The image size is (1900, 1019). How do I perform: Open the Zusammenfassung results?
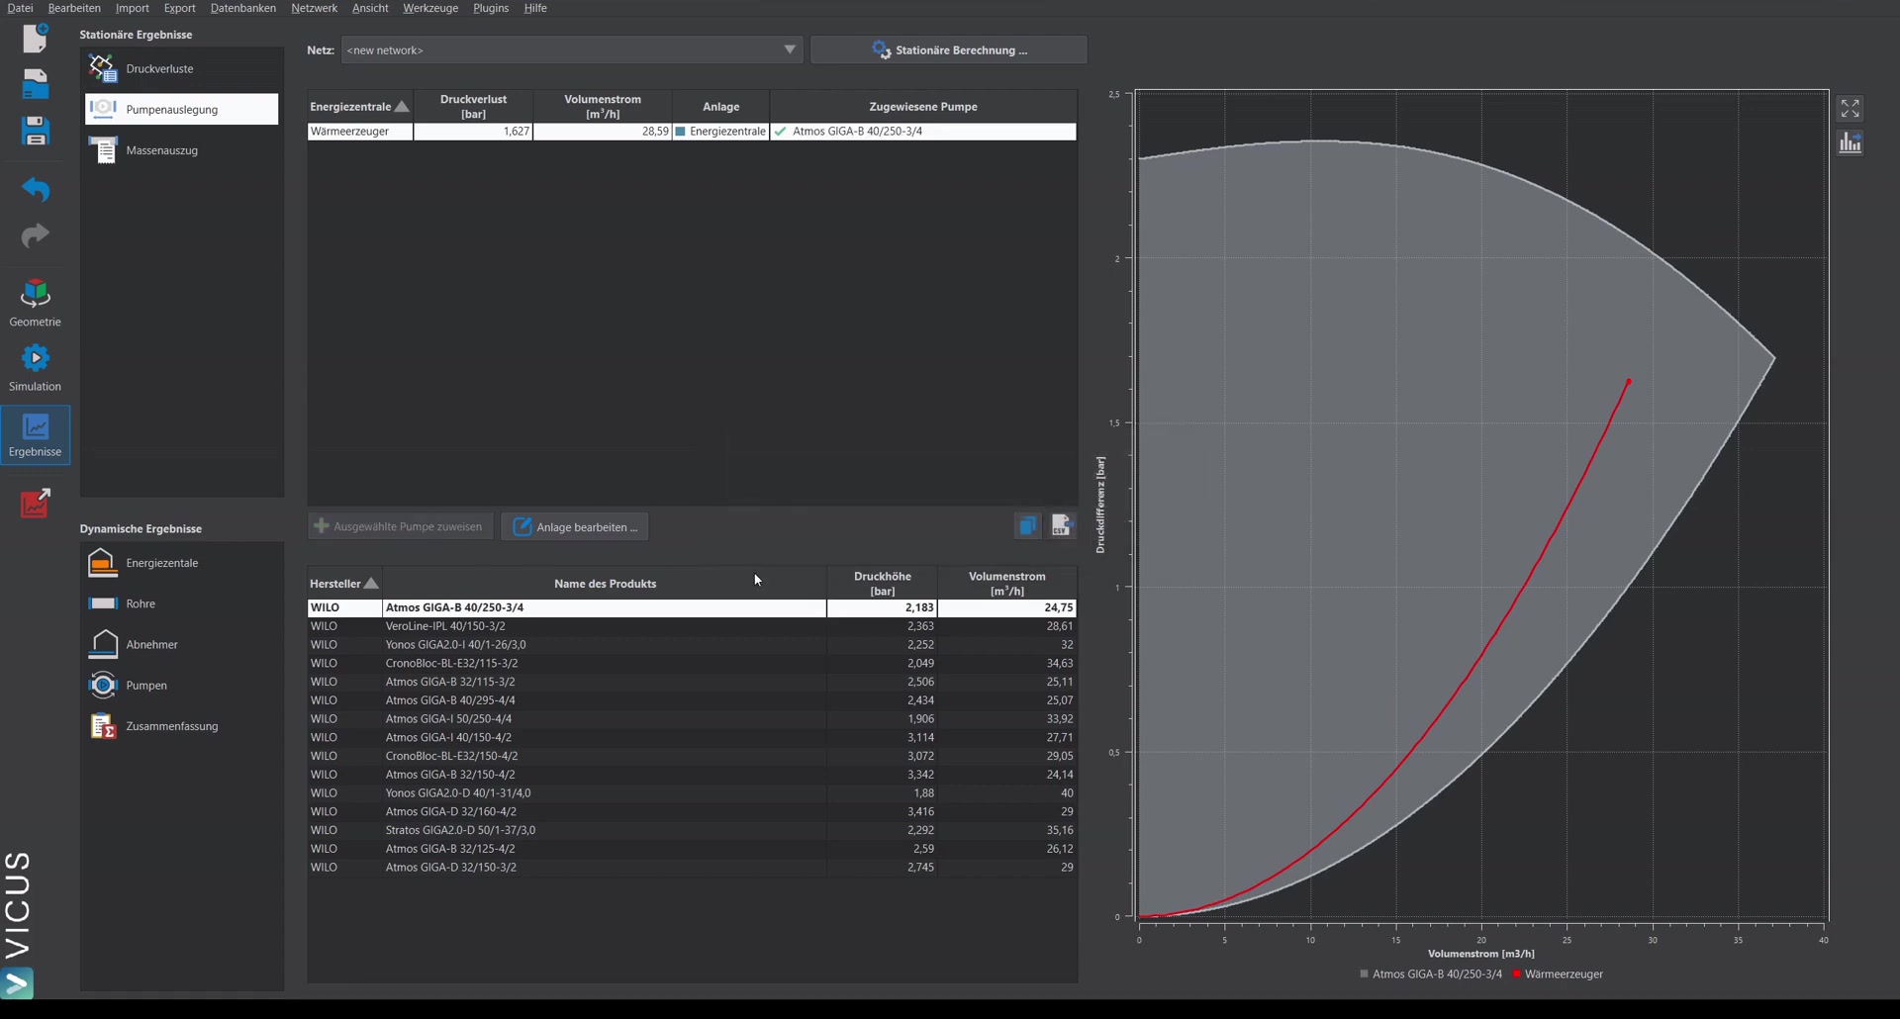click(x=182, y=726)
